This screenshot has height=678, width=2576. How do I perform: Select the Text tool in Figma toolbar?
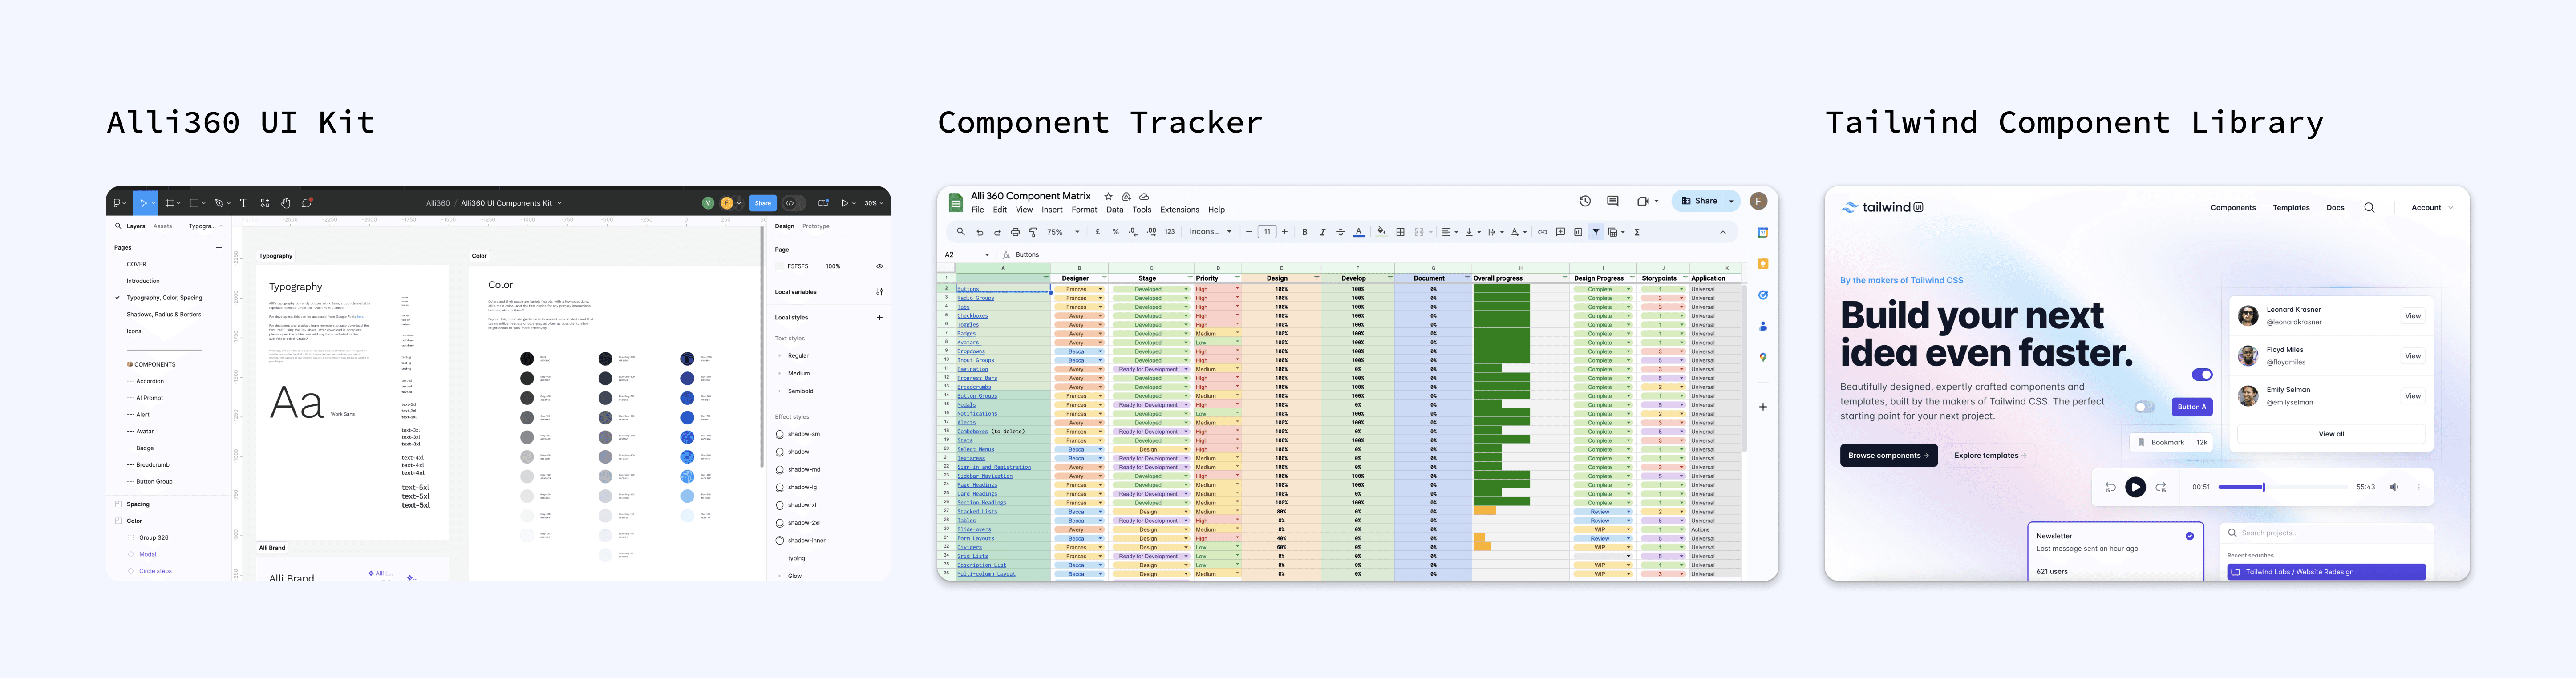(x=243, y=203)
